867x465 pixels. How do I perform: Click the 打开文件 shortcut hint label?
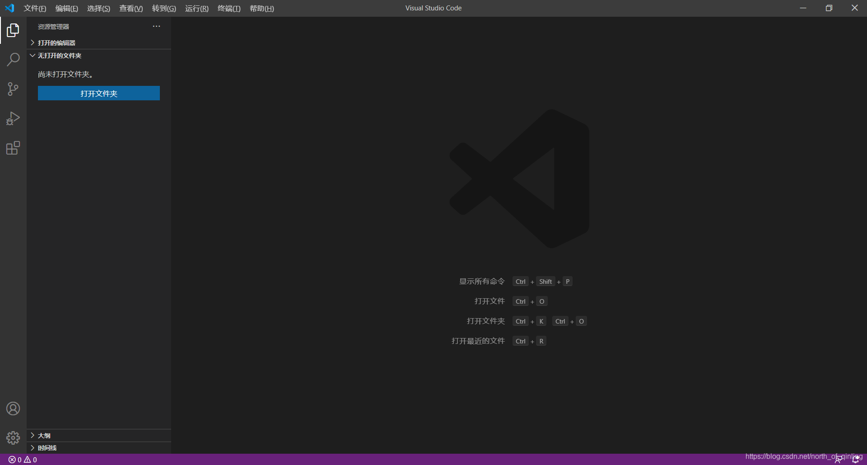pyautogui.click(x=489, y=301)
